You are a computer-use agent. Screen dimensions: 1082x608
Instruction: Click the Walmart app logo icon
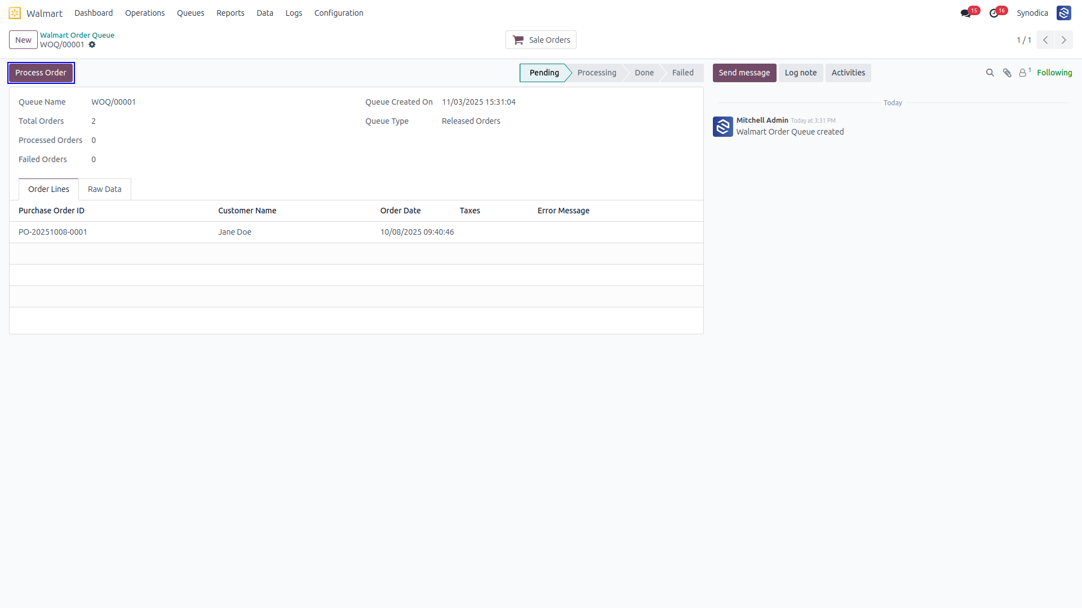click(x=15, y=13)
